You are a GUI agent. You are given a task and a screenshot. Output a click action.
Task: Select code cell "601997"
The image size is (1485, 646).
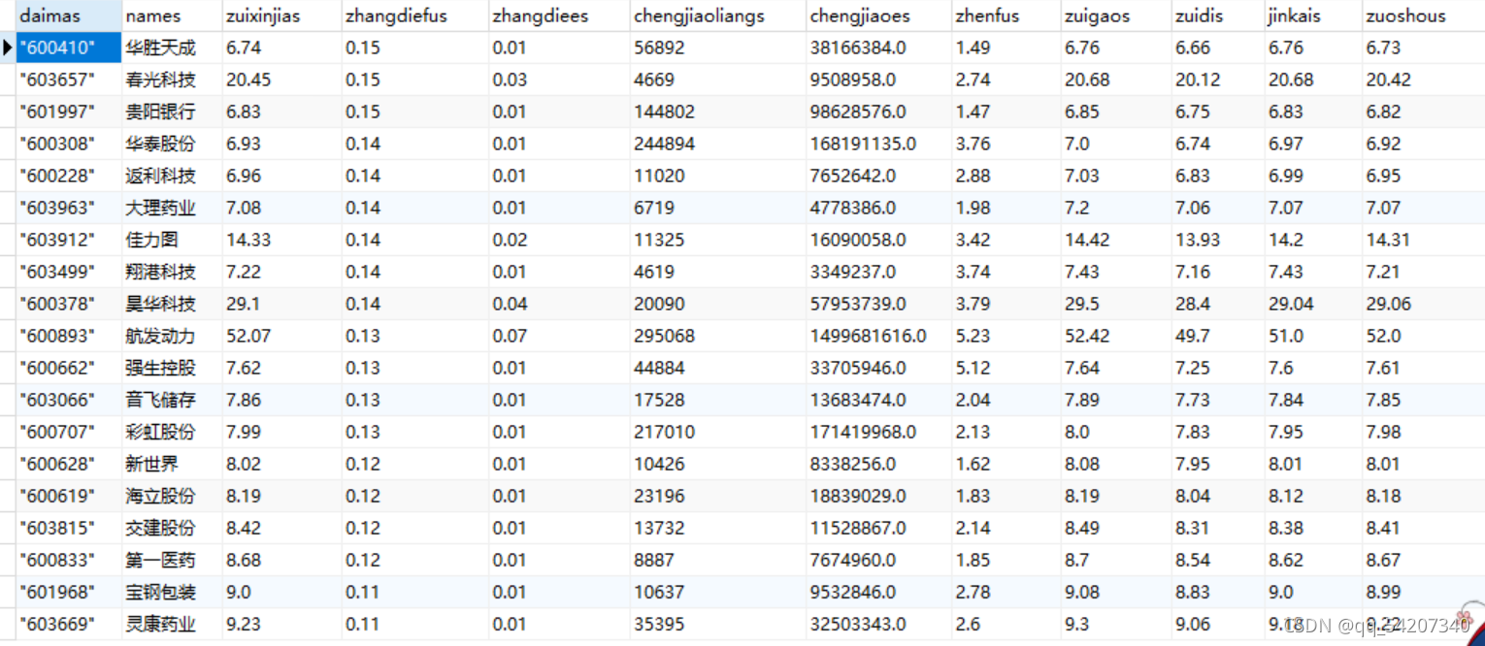point(69,112)
